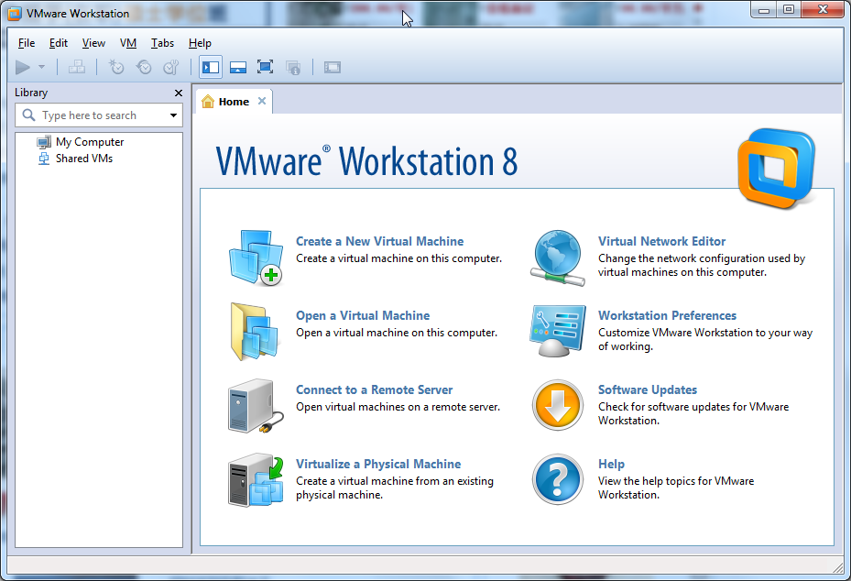Toggle the thumbnail bar view button
The height and width of the screenshot is (581, 851).
[238, 67]
